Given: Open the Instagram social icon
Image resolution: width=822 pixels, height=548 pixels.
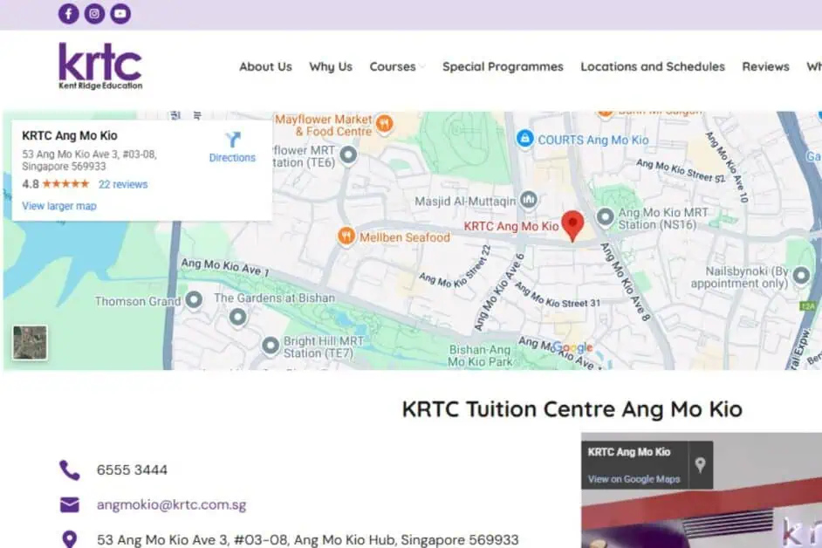Looking at the screenshot, I should point(94,14).
